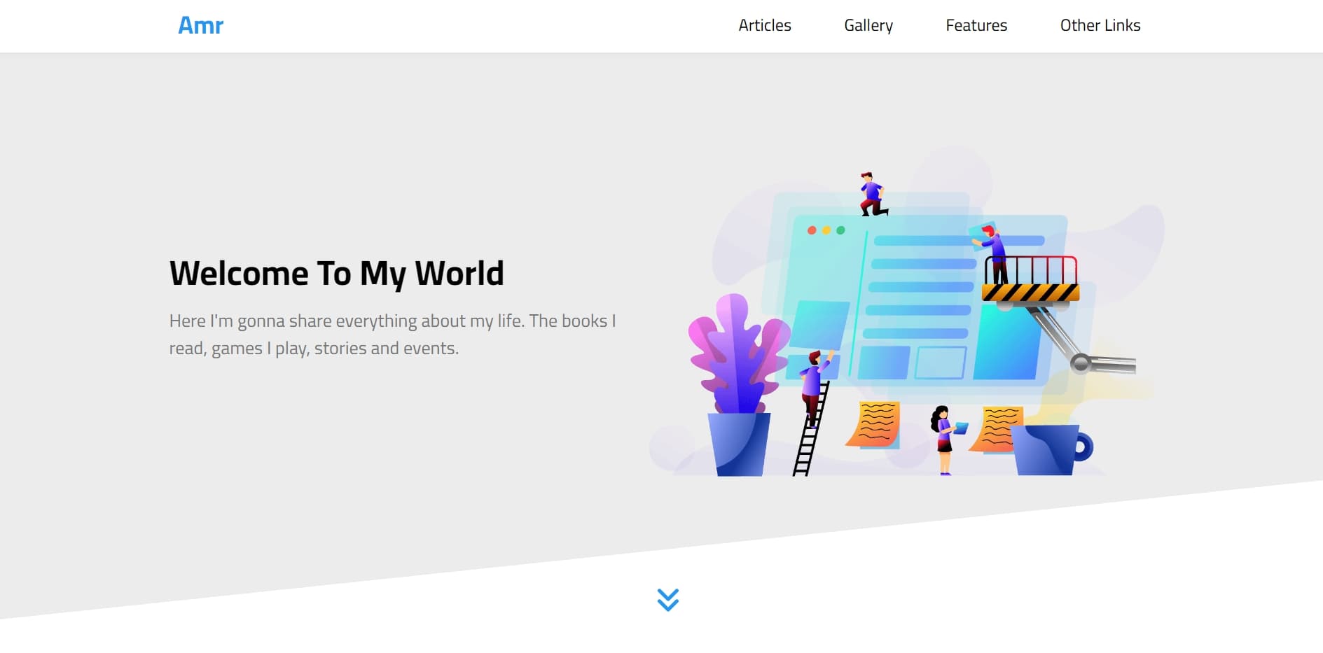Viewport: 1323px width, 653px height.
Task: Select the Gallery navigation item
Action: tap(868, 25)
